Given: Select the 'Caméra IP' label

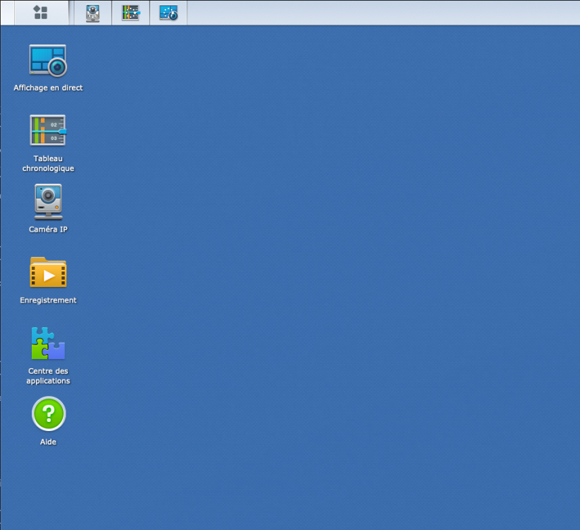Looking at the screenshot, I should pyautogui.click(x=48, y=229).
